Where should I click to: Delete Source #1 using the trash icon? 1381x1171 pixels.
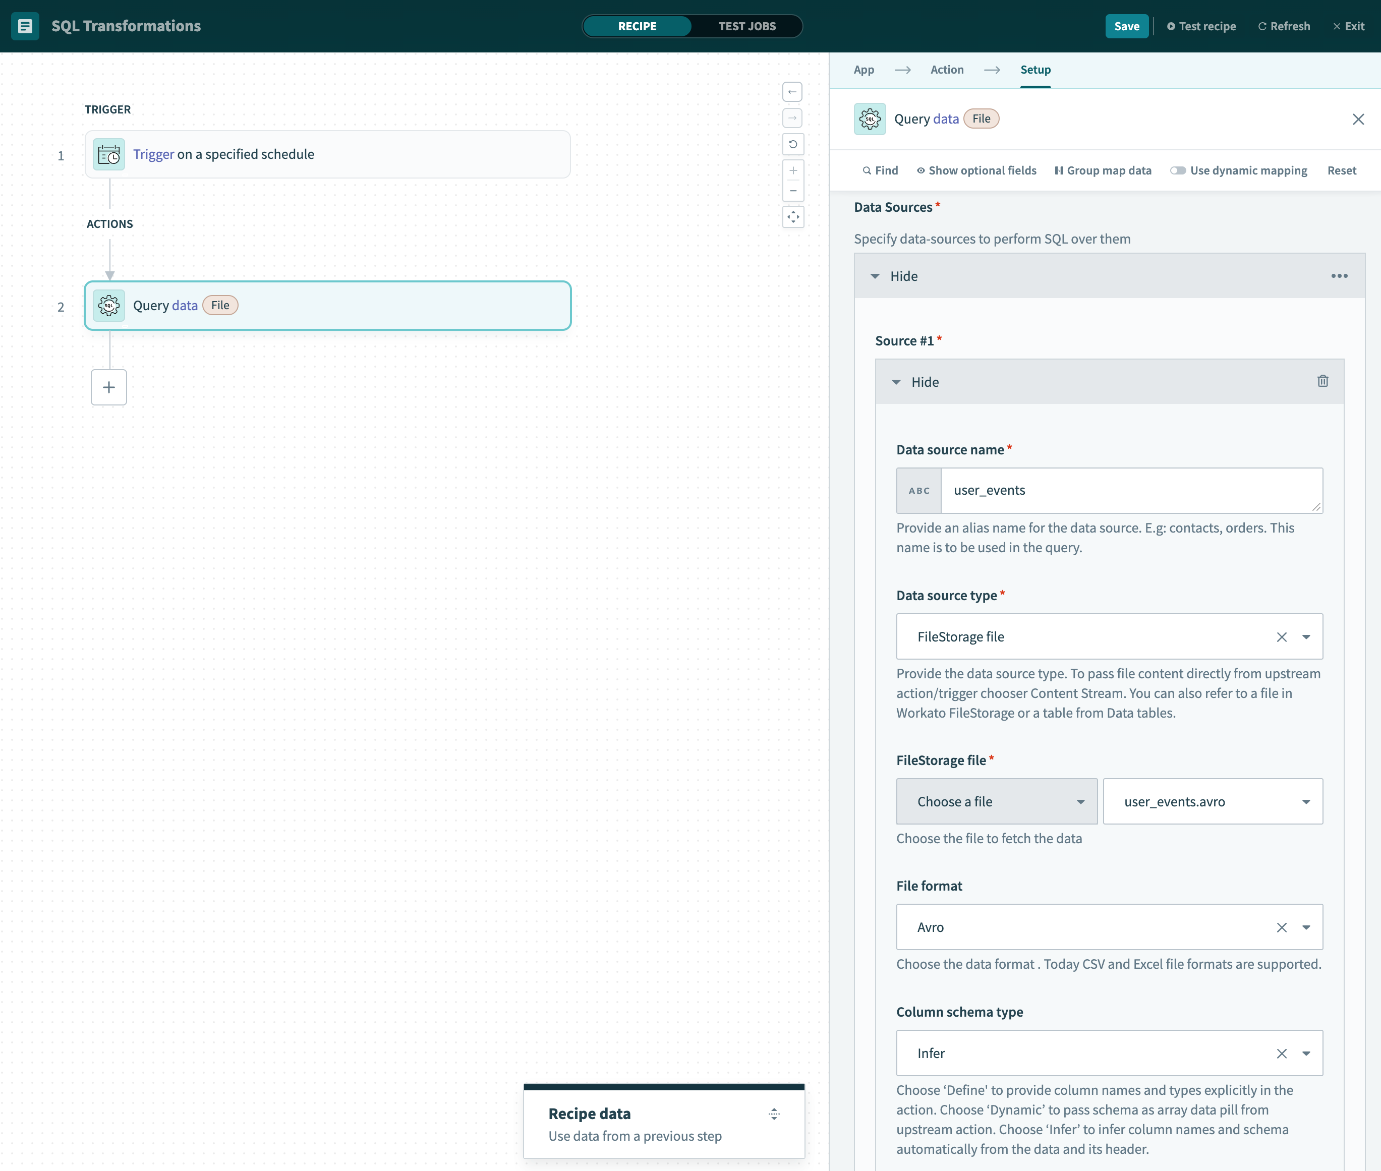click(x=1323, y=381)
